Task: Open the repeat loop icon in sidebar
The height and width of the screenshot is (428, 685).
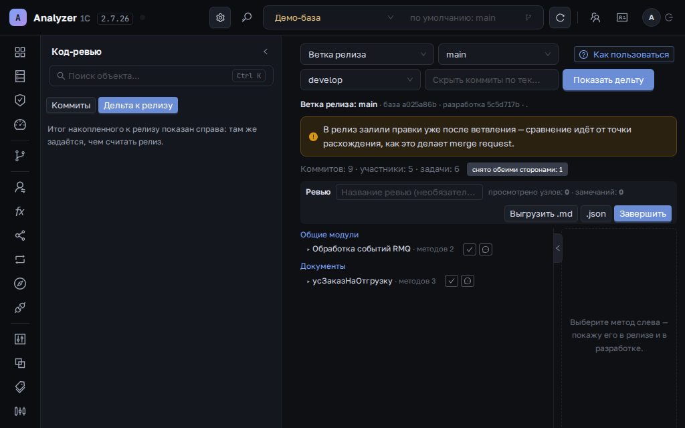Action: point(20,259)
